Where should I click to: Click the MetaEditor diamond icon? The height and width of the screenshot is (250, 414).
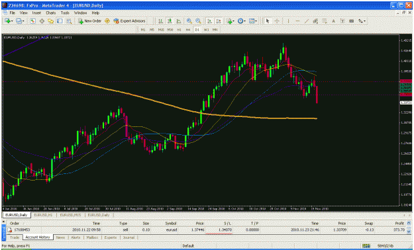(107, 21)
